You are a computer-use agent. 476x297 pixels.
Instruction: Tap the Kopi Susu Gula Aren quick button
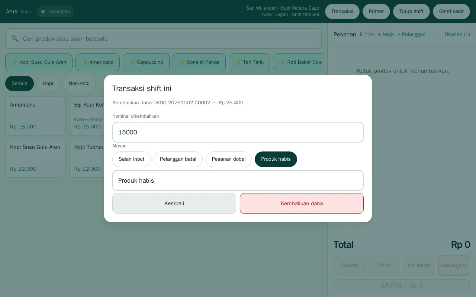tap(39, 62)
